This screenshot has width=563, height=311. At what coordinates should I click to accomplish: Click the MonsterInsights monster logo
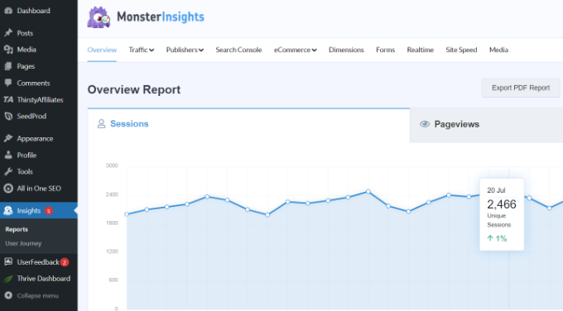pyautogui.click(x=99, y=17)
